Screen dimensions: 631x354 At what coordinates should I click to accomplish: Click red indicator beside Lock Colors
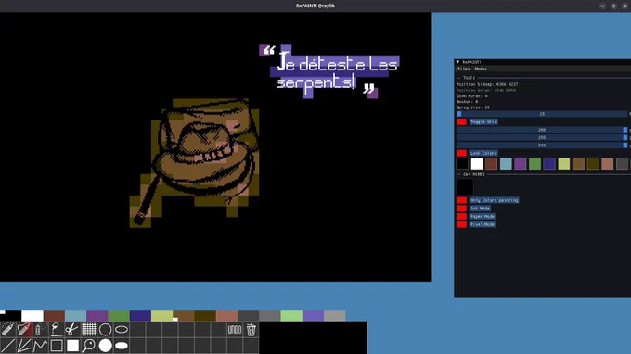tap(461, 153)
